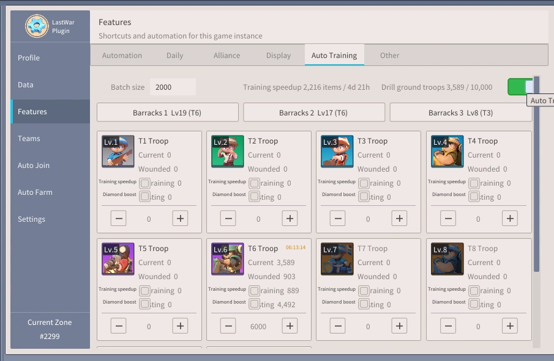
Task: Toggle the Auto Training green switch
Action: point(520,87)
